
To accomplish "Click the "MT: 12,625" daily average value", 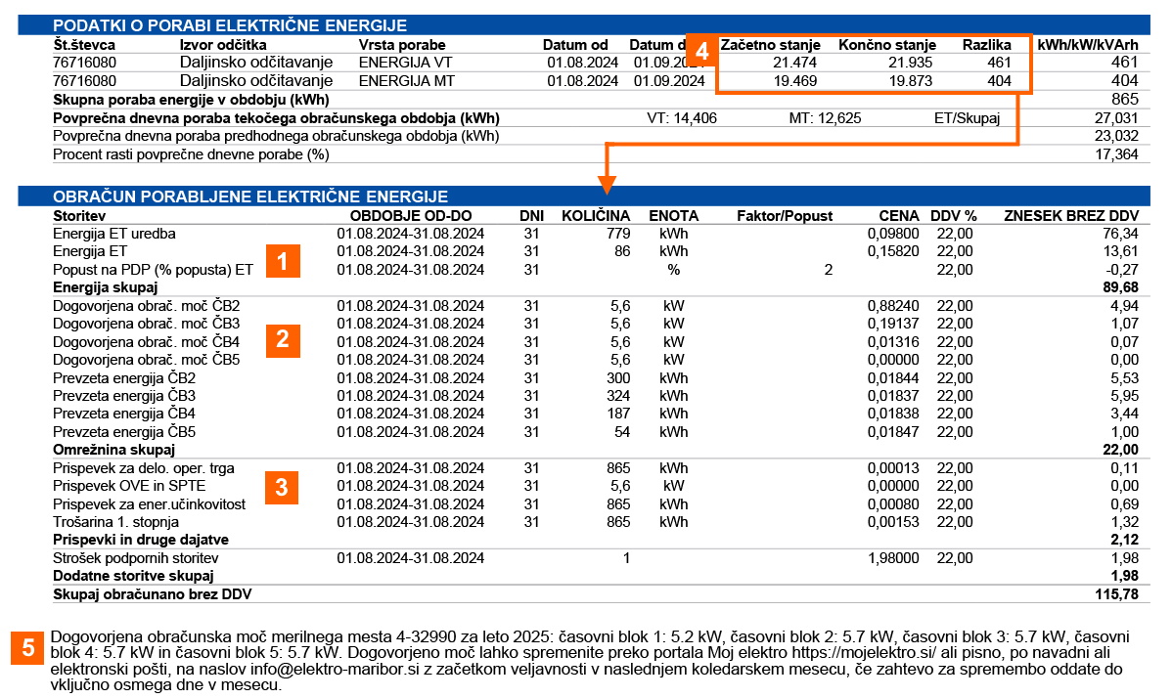I will 825,118.
